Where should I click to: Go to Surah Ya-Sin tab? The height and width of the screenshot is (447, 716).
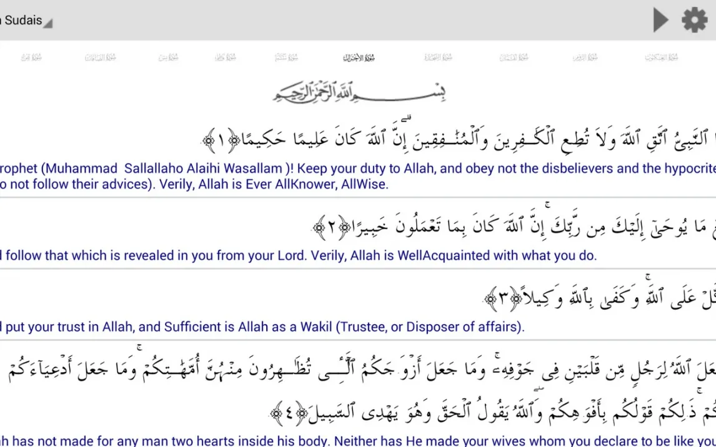pyautogui.click(x=168, y=57)
